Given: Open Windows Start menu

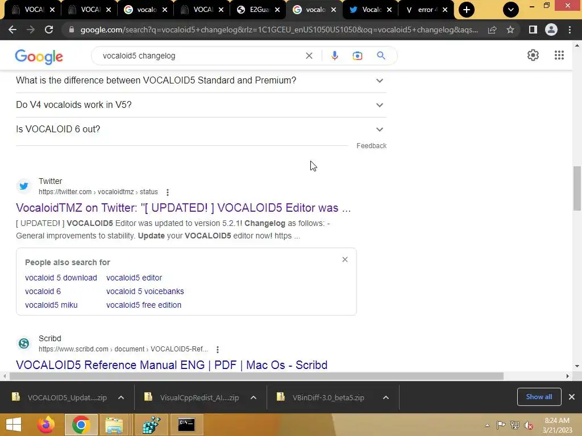Looking at the screenshot, I should (x=14, y=425).
